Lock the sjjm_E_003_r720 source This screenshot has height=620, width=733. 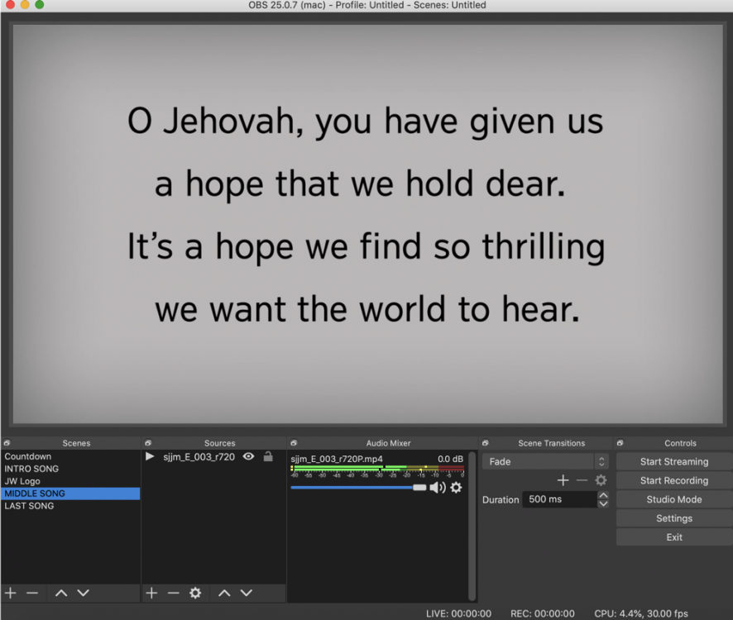[268, 456]
